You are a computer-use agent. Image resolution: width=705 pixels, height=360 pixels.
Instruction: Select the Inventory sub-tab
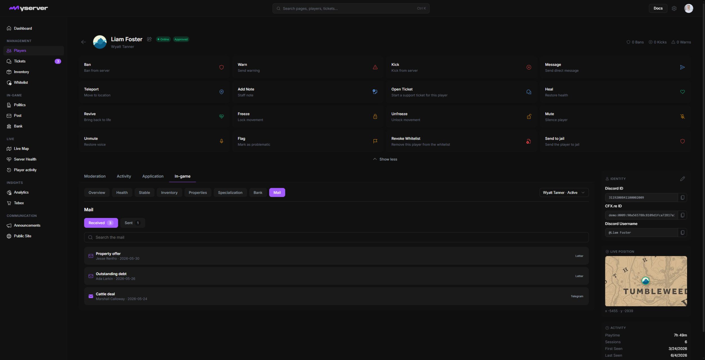tap(169, 193)
